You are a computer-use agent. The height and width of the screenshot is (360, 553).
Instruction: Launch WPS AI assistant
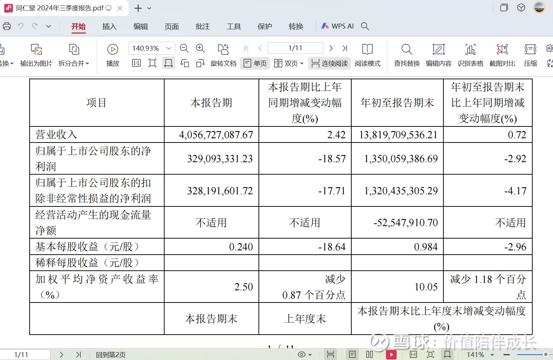[x=337, y=26]
